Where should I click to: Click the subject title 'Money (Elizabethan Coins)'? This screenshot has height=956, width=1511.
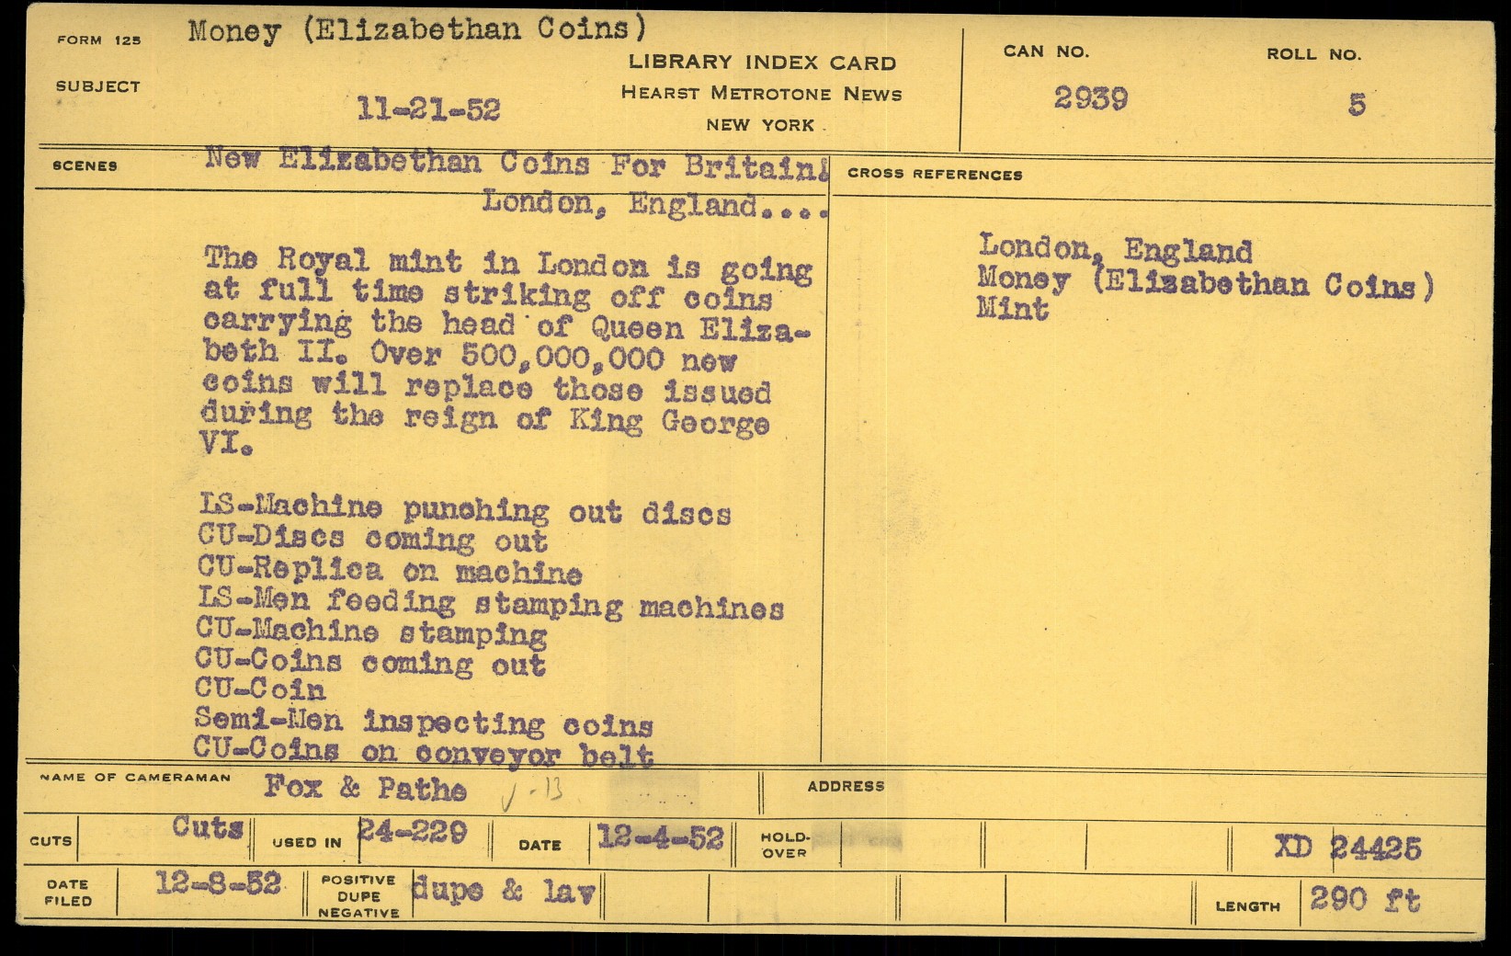point(416,30)
